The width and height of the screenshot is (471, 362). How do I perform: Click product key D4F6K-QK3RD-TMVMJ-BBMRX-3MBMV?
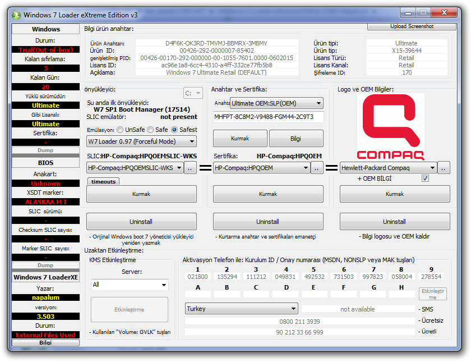pyautogui.click(x=216, y=43)
